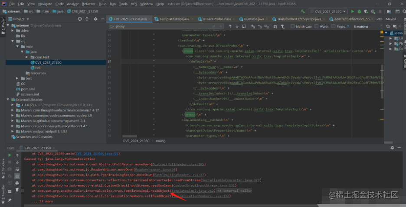Image resolution: width=406 pixels, height=207 pixels.
Task: Collapse External Libraries node
Action: pos(8,100)
